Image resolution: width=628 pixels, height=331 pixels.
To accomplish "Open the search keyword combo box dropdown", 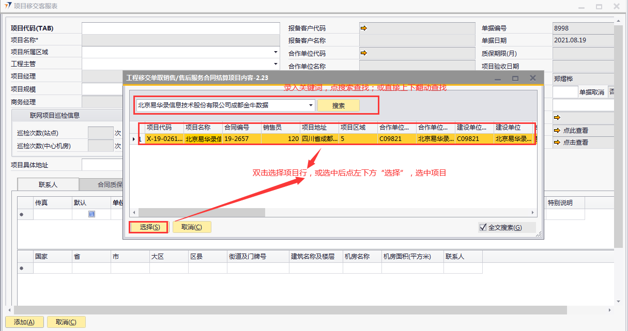I will 311,105.
